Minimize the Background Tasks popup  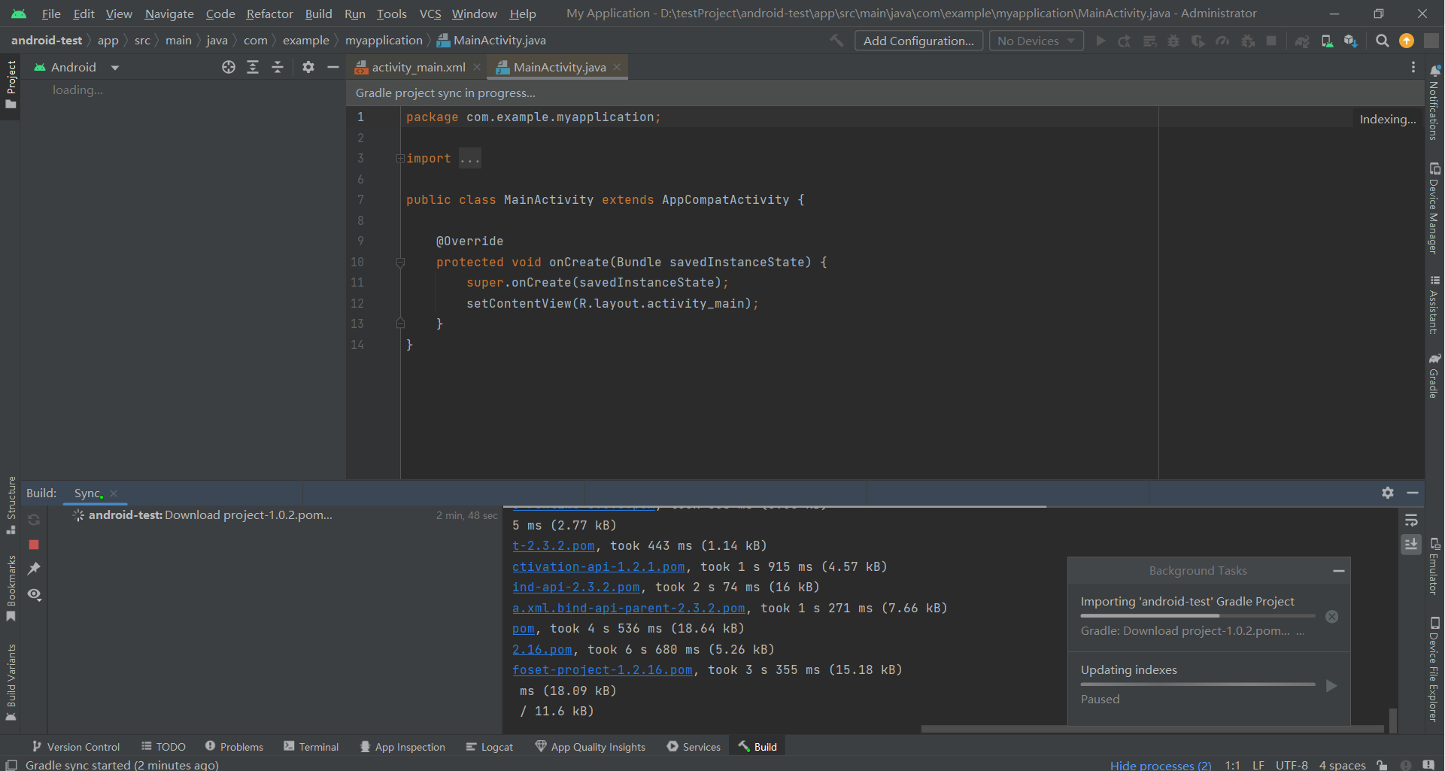click(1339, 571)
